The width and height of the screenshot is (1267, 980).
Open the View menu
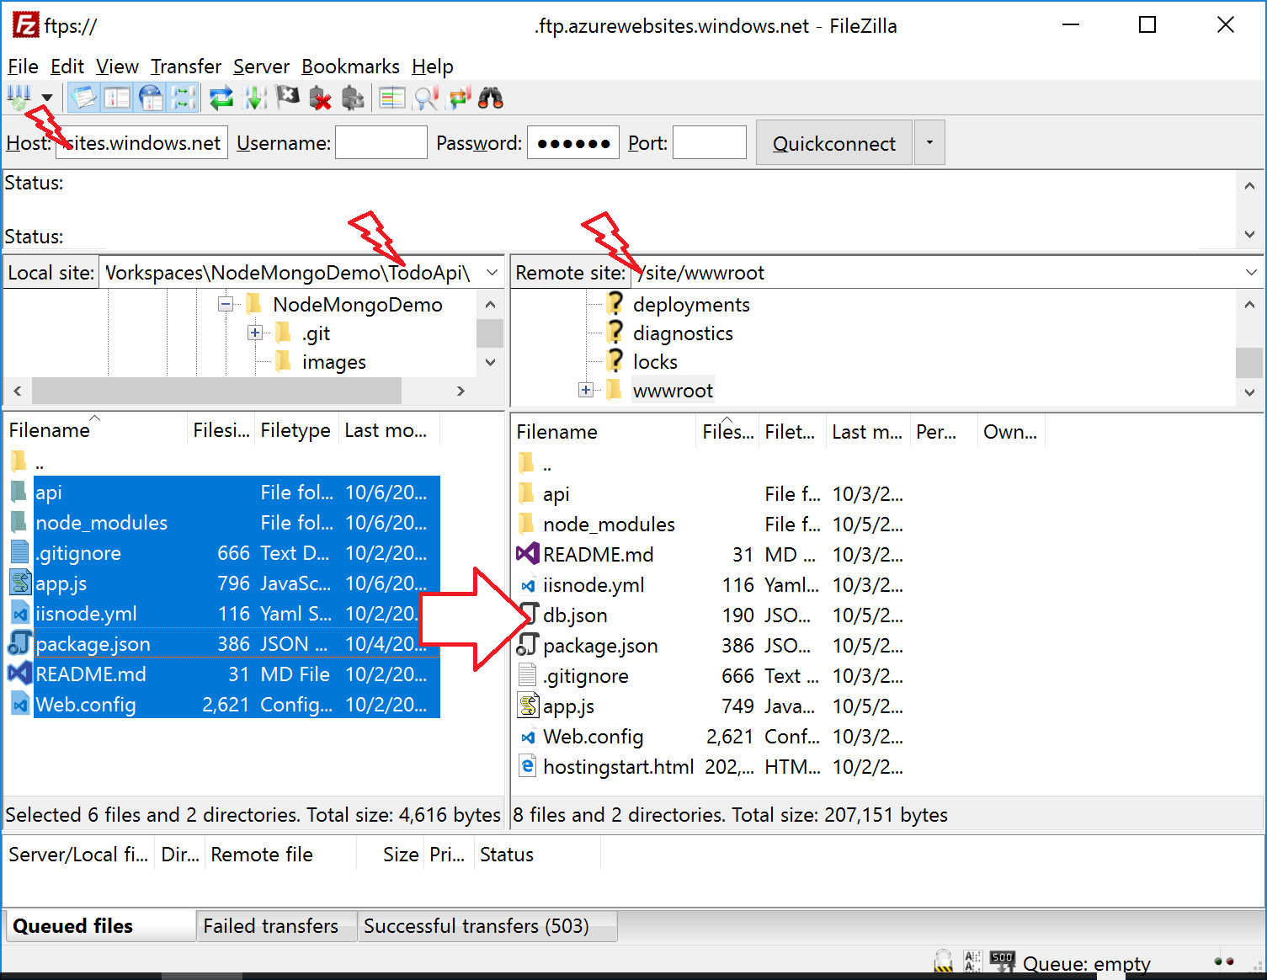point(117,67)
